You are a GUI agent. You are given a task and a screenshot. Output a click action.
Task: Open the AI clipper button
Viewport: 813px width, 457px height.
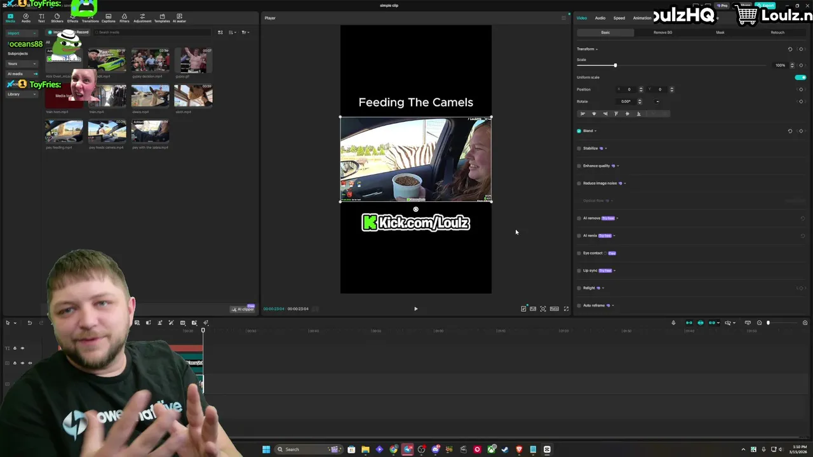[243, 309]
